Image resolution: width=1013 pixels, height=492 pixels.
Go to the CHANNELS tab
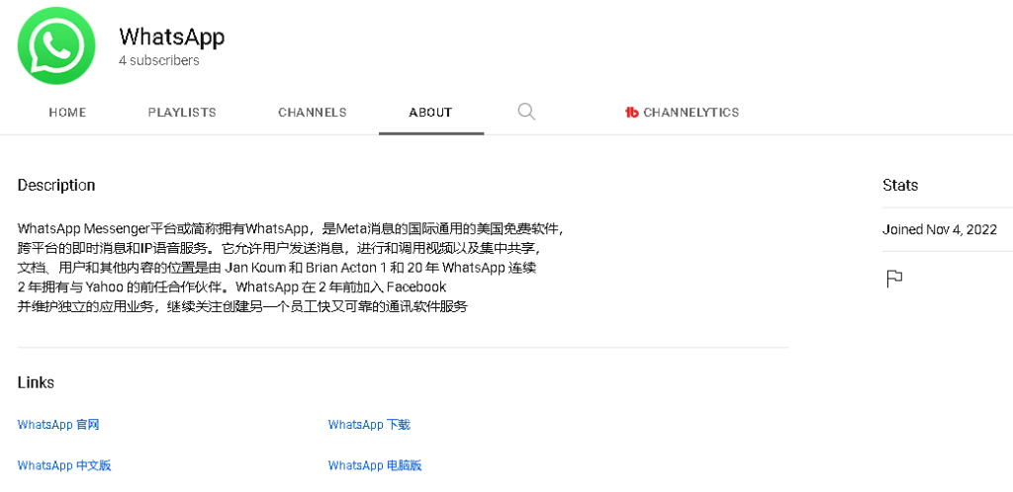[x=313, y=113]
